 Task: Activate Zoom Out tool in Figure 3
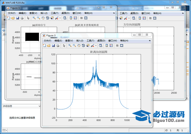(x=74, y=46)
